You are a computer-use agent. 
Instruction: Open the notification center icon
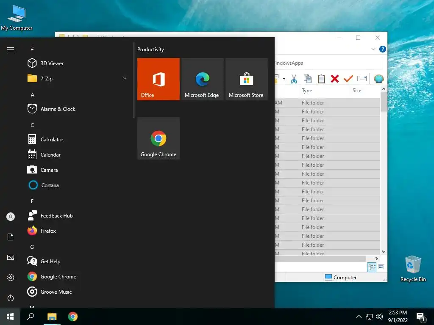[421, 317]
